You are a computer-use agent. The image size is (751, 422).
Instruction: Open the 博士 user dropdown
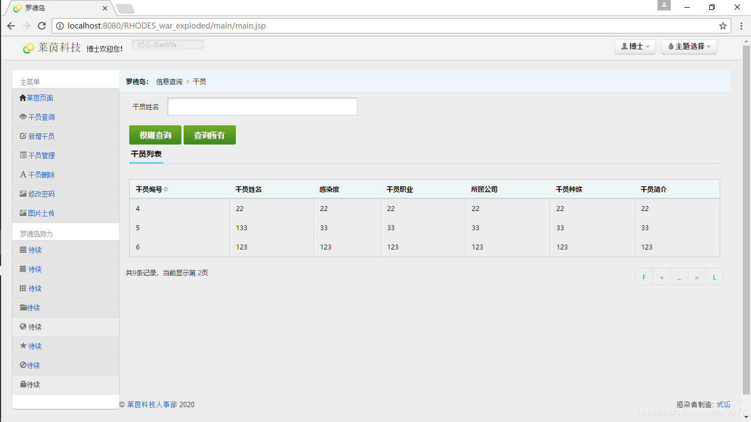[x=636, y=47]
